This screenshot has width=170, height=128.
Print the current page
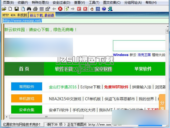35,9
